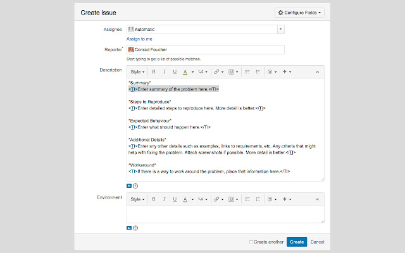Screen dimensions: 405x253
Task: Open the Assignee dropdown
Action: tap(281, 29)
